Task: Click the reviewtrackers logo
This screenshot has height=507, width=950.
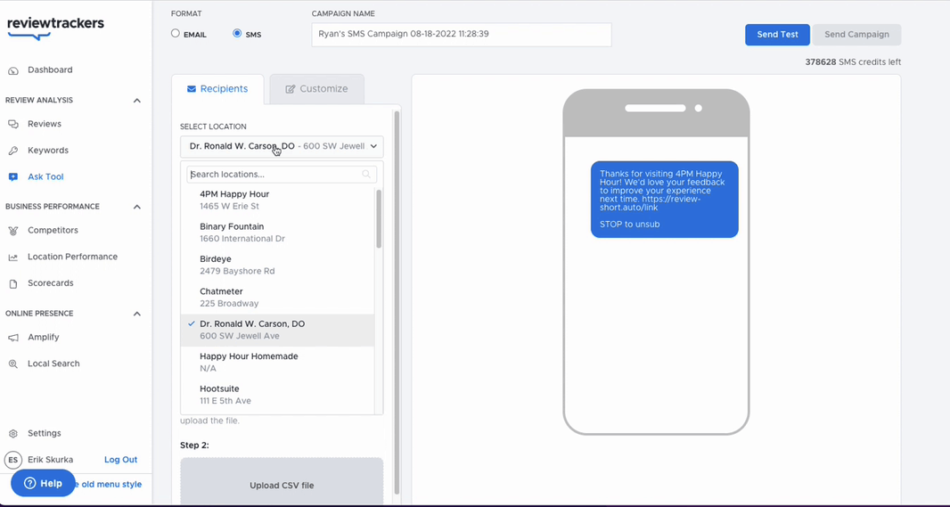Action: (56, 27)
